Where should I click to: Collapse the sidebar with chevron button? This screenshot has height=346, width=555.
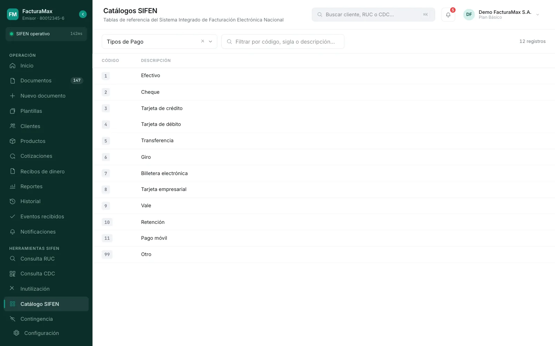(83, 14)
